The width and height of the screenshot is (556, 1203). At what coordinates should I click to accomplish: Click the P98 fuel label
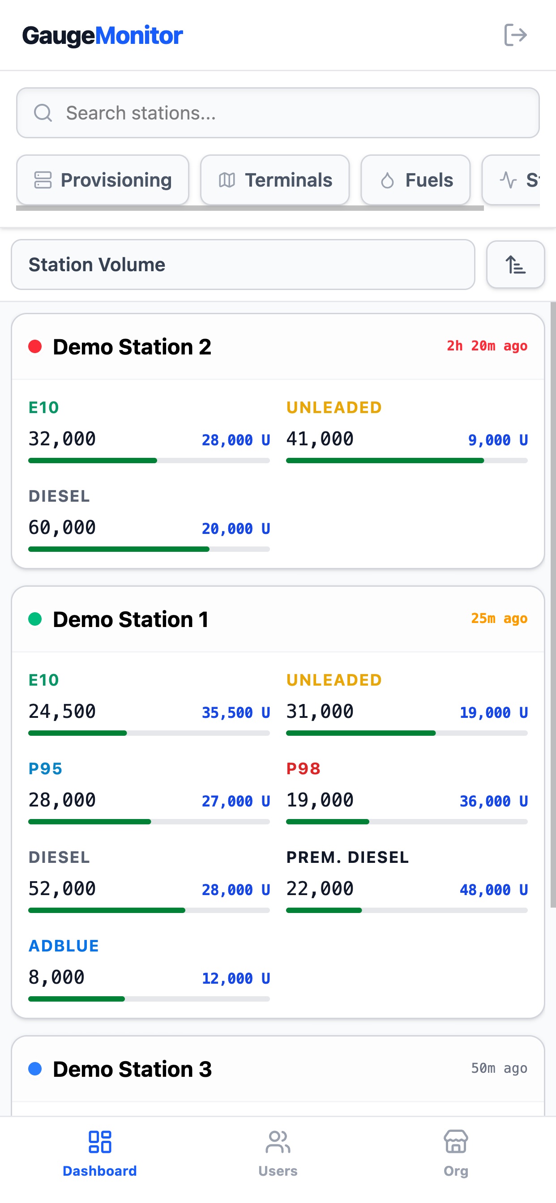[303, 769]
